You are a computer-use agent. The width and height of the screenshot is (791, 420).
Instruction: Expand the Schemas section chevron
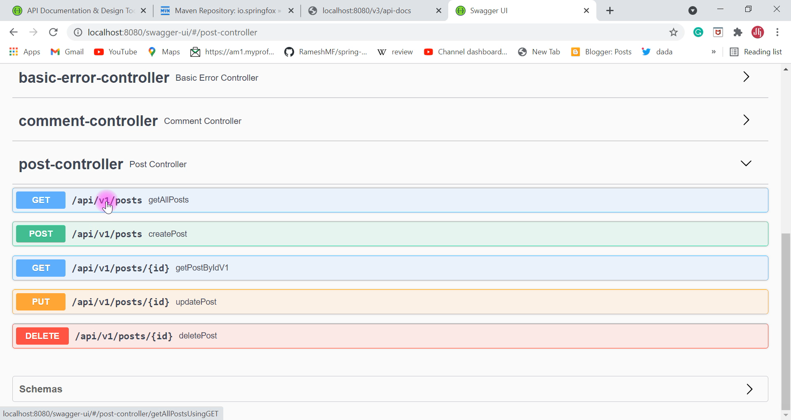pyautogui.click(x=749, y=389)
